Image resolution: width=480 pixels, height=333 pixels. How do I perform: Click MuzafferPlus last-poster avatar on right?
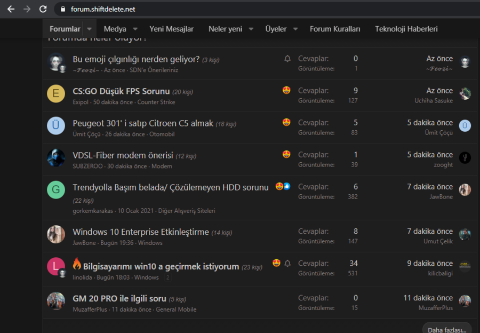(x=465, y=301)
